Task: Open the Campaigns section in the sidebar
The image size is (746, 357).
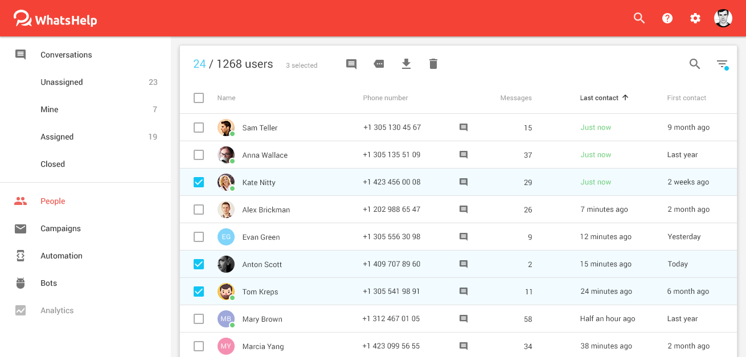Action: pyautogui.click(x=60, y=228)
